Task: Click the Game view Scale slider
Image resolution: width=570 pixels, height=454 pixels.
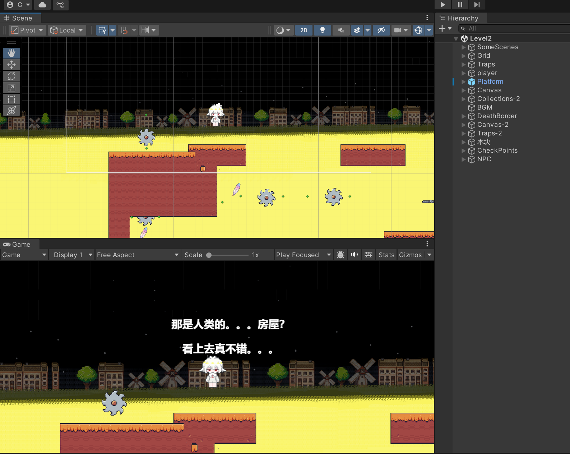Action: click(228, 255)
